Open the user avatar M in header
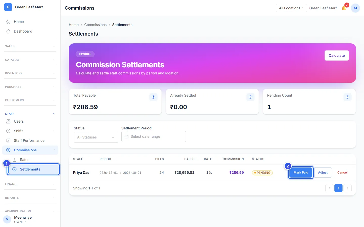 (355, 8)
